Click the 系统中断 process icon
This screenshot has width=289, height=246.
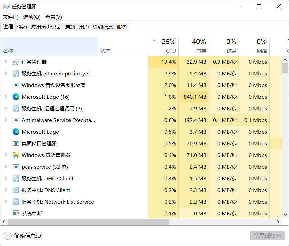tap(16, 213)
